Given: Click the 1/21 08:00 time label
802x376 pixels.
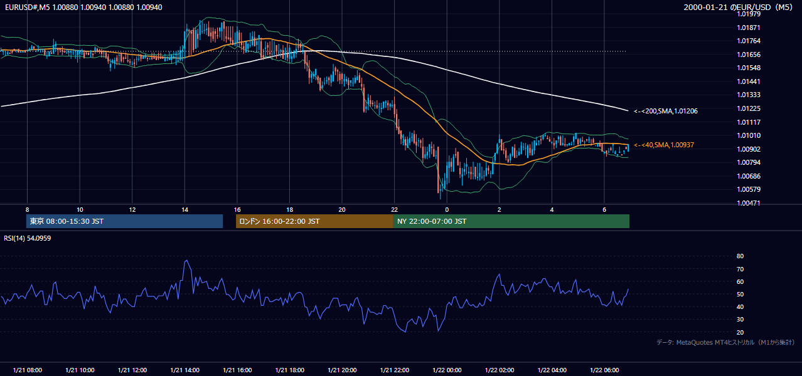Looking at the screenshot, I should coord(27,370).
